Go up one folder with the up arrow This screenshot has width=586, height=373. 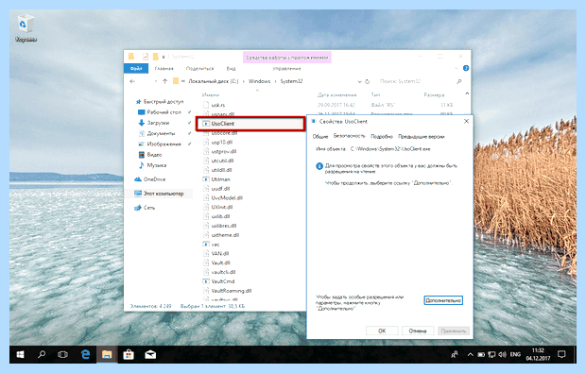coord(164,81)
